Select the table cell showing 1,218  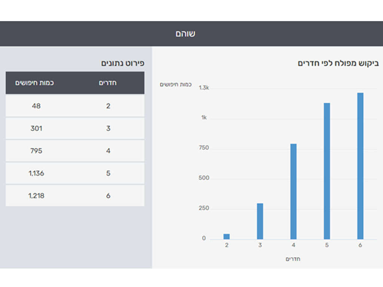[36, 196]
